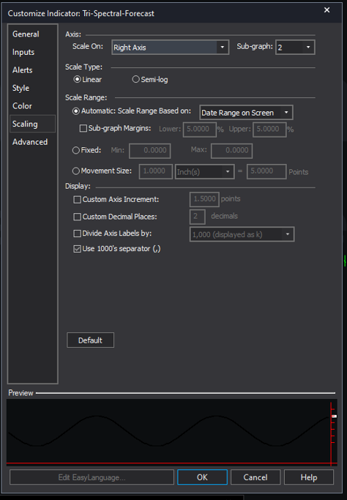Click the Edit EasyLanguage button

[x=92, y=477]
